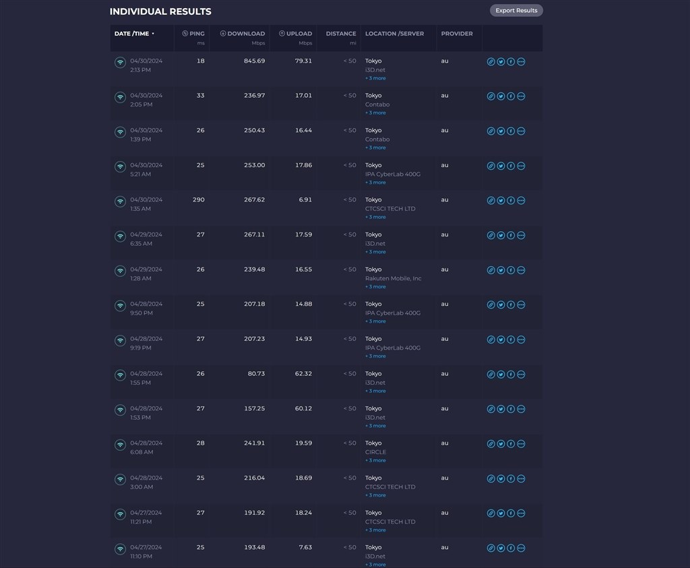Share 236.97 Mbps result on Facebook
Screen dimensions: 690x568
(511, 96)
